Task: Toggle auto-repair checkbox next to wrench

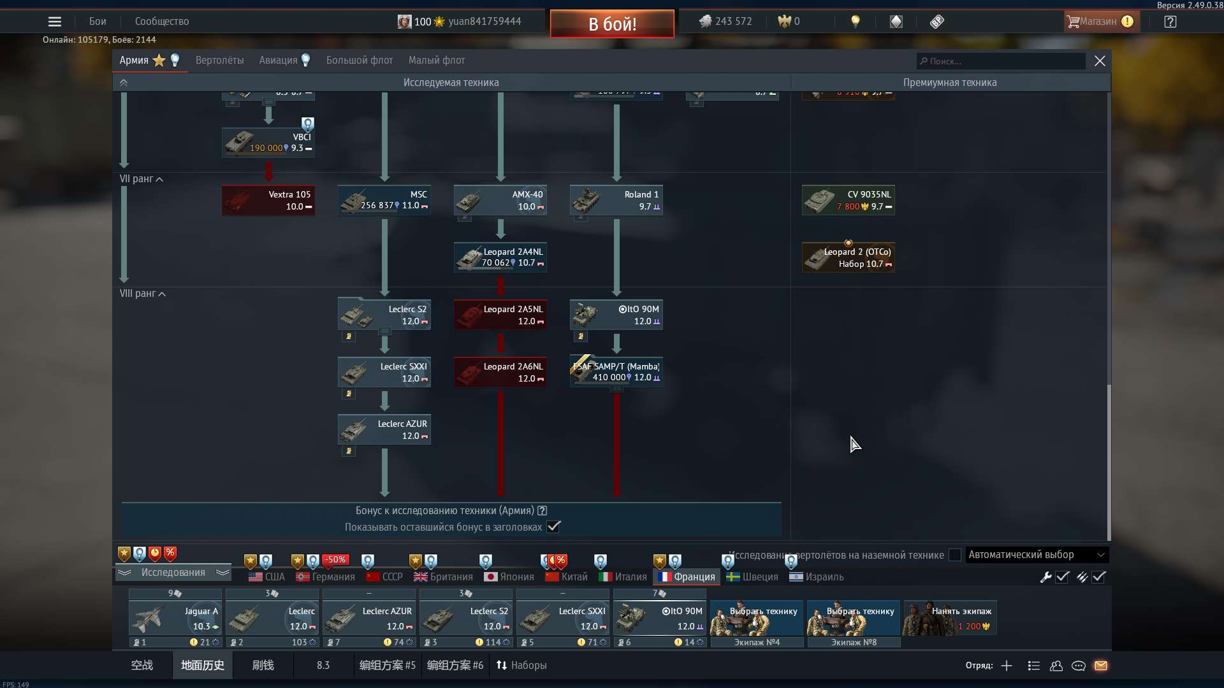Action: 1062,577
